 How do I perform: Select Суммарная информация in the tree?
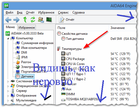37,43
